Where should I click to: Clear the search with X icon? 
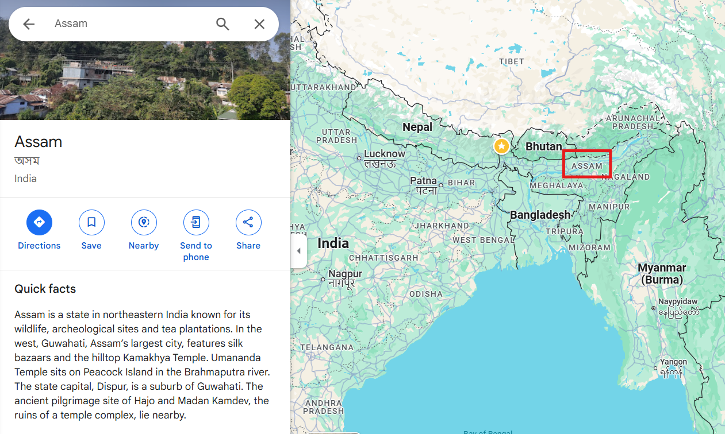(259, 24)
